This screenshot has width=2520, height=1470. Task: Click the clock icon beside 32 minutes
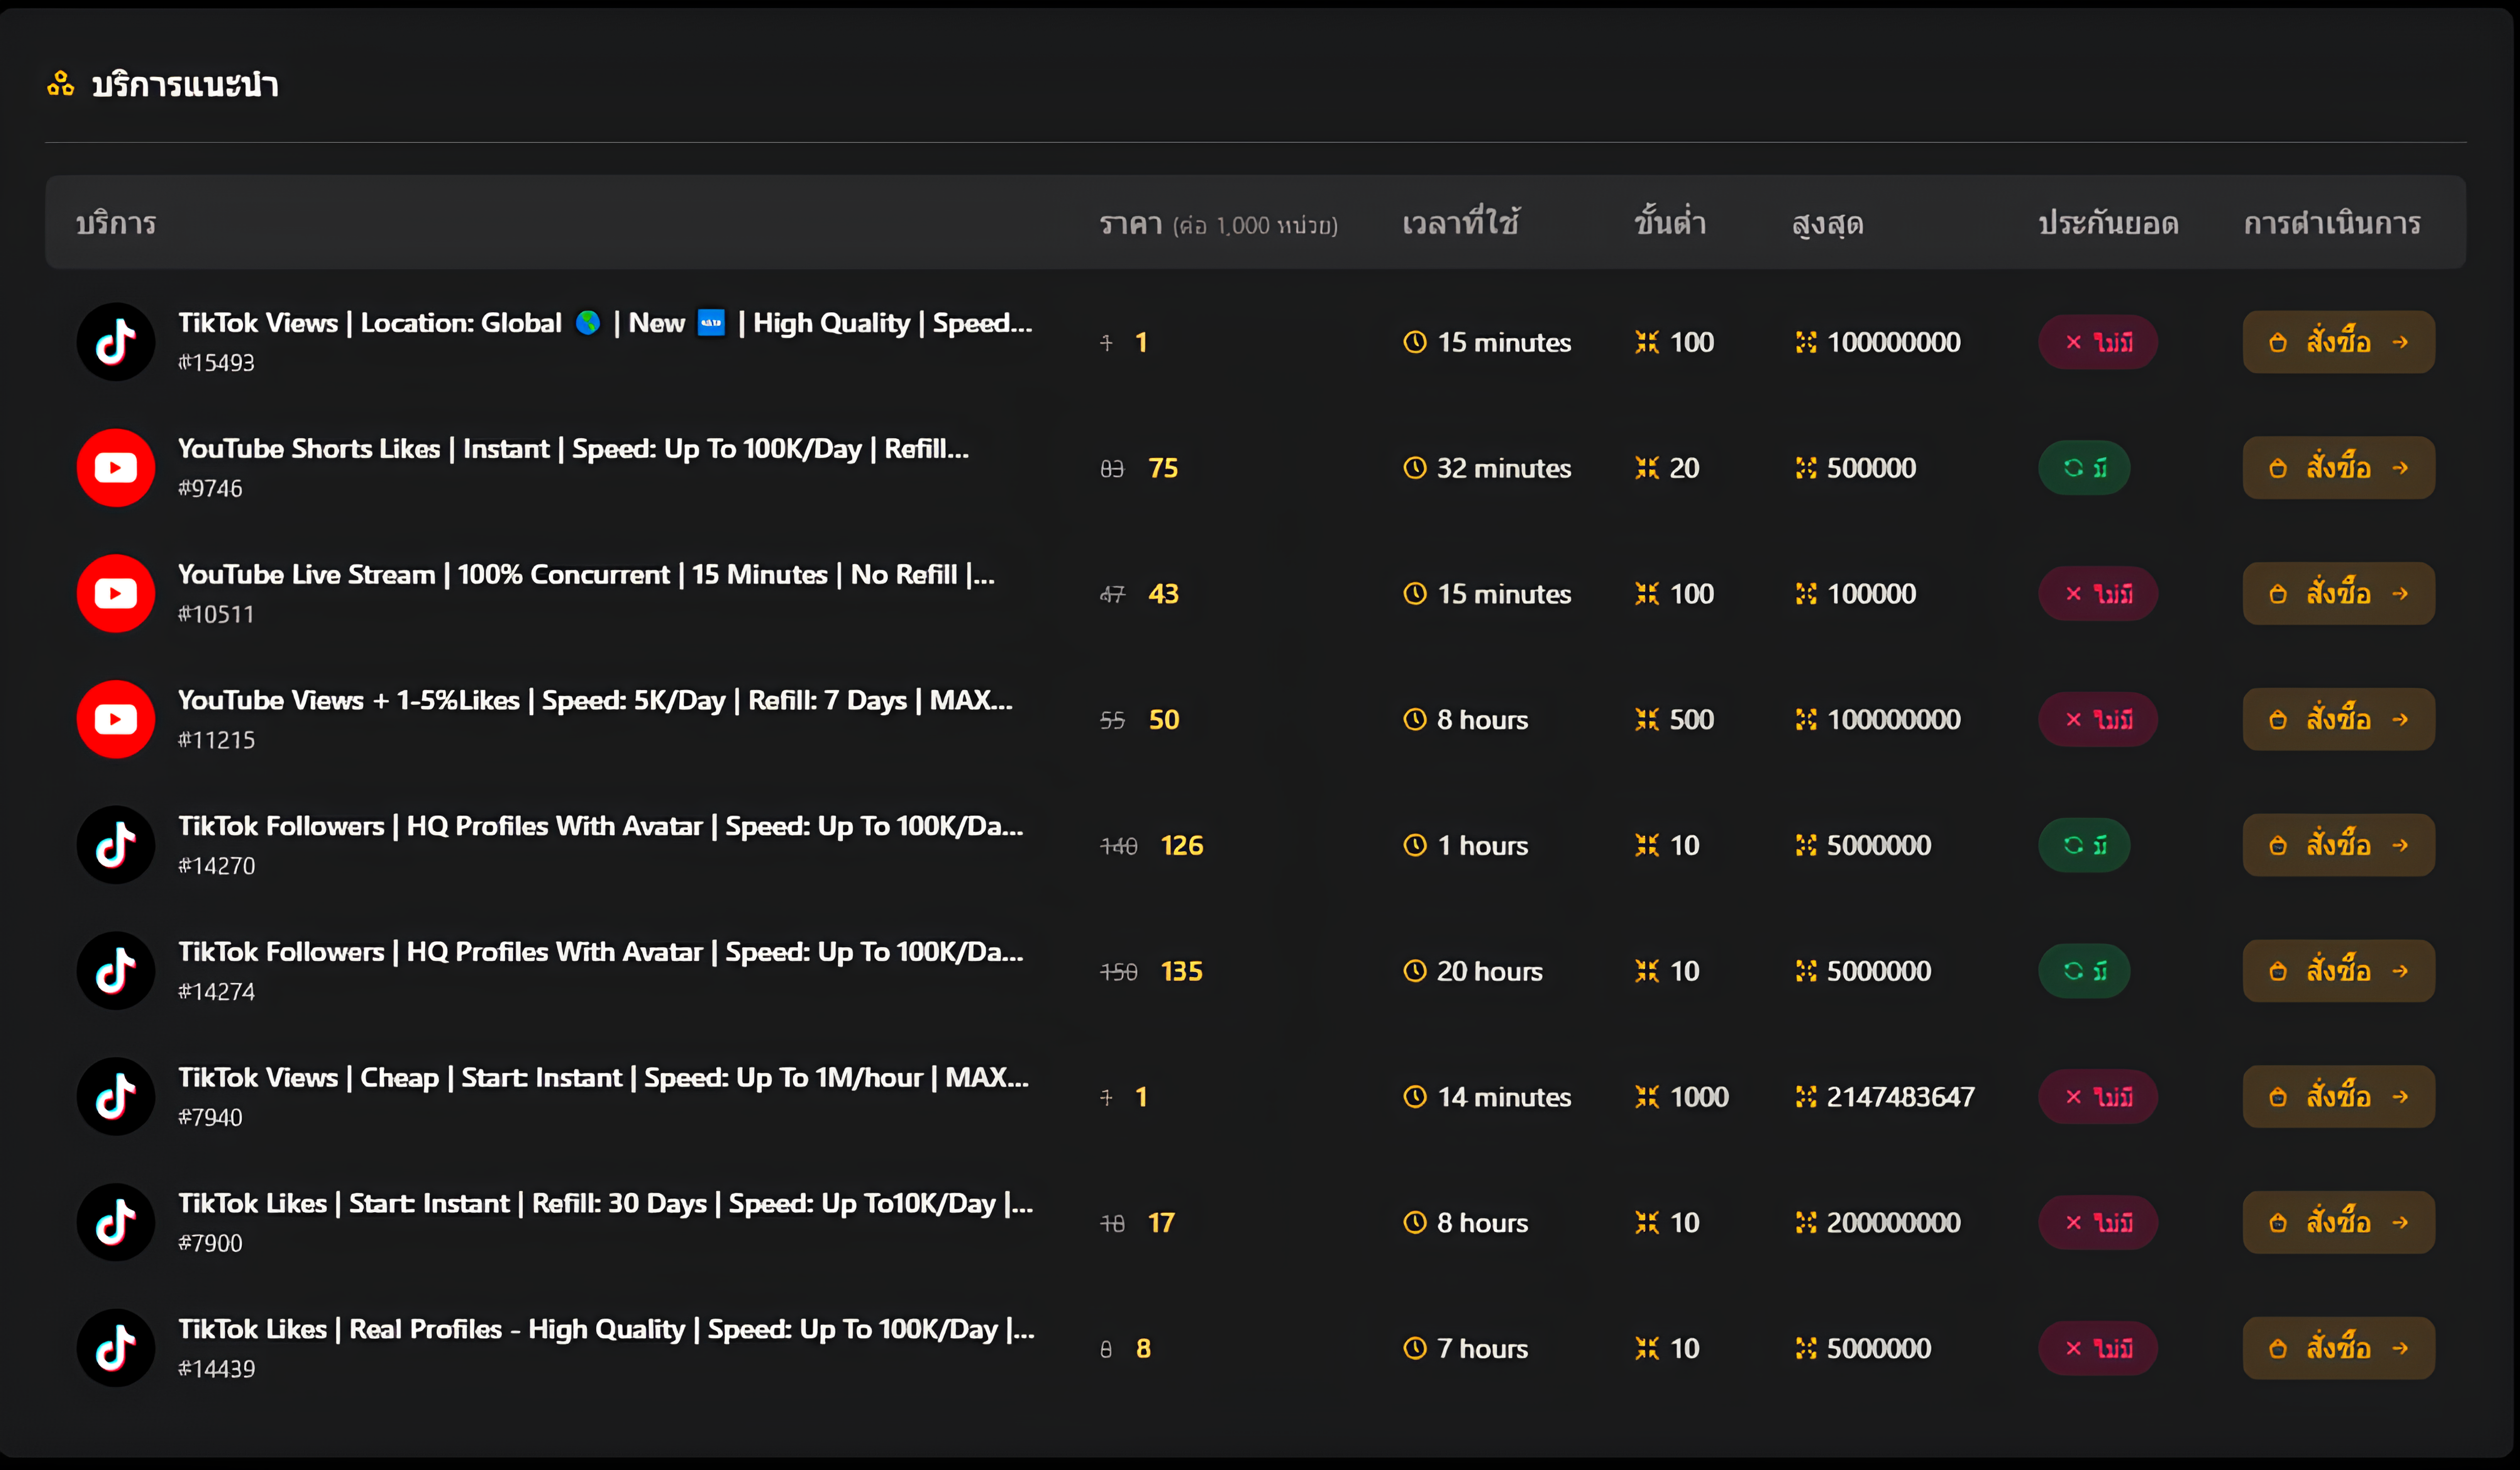pos(1415,468)
